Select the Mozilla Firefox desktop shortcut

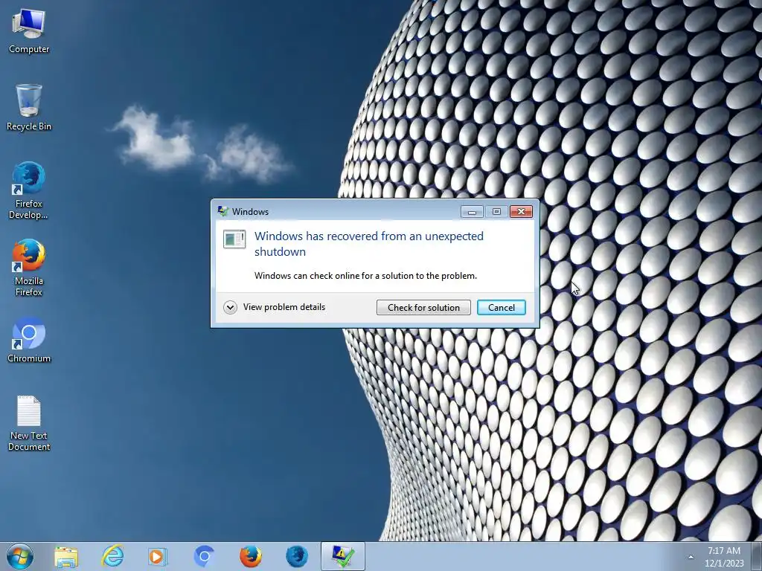click(x=29, y=268)
